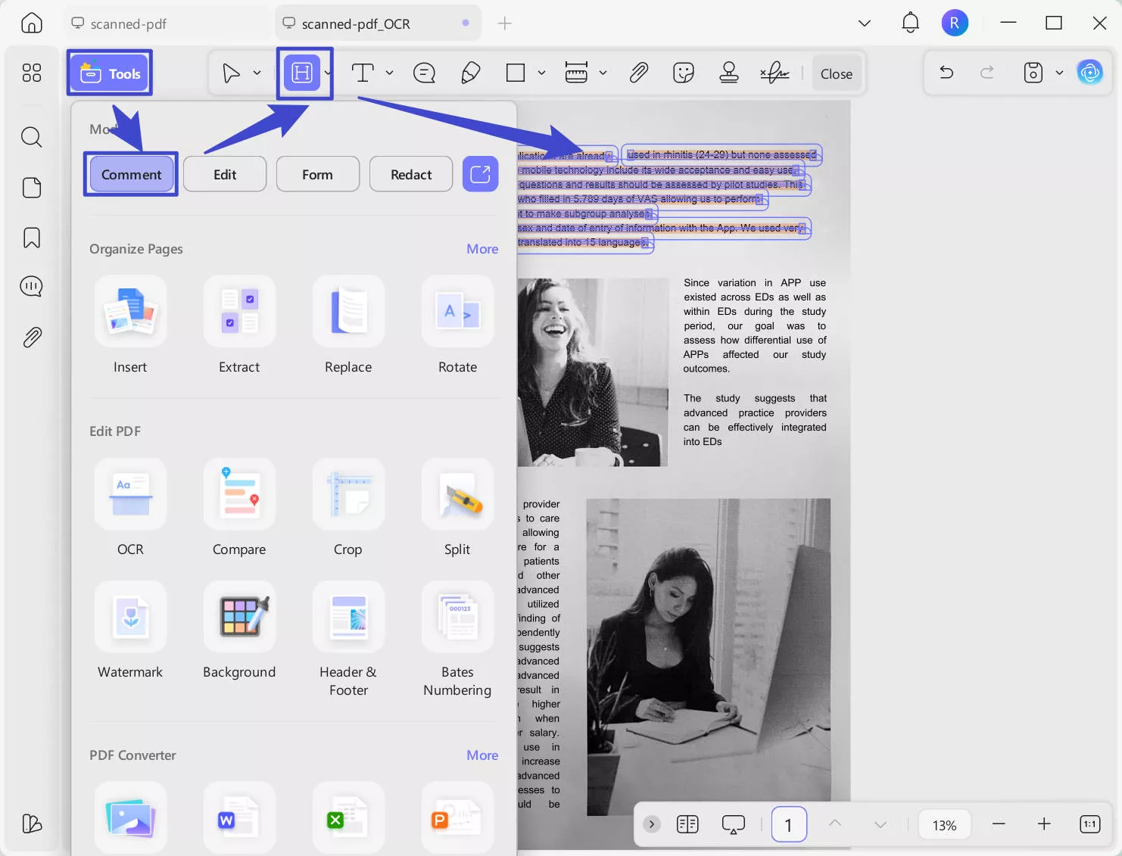1122x856 pixels.
Task: Click the Close button on the toolbar
Action: [x=837, y=73]
